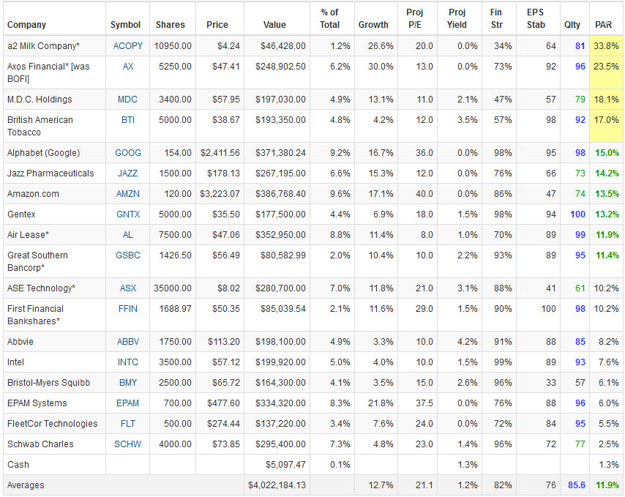Viewport: 625px width, 497px height.
Task: Open the ACOPY ticker symbol link
Action: [x=127, y=46]
